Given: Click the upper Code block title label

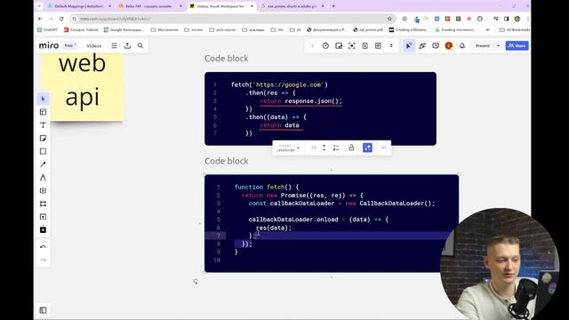Looking at the screenshot, I should tap(227, 59).
